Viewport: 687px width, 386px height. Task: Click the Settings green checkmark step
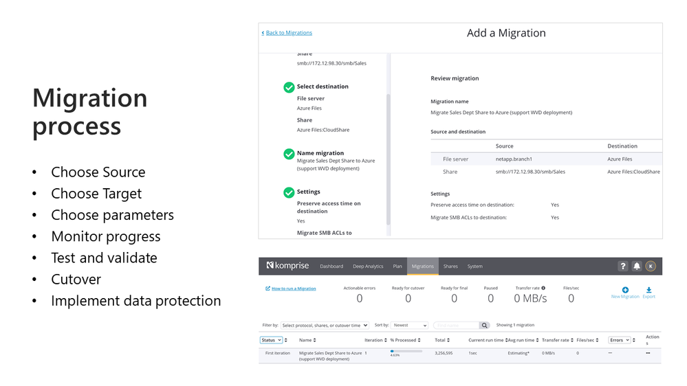289,192
